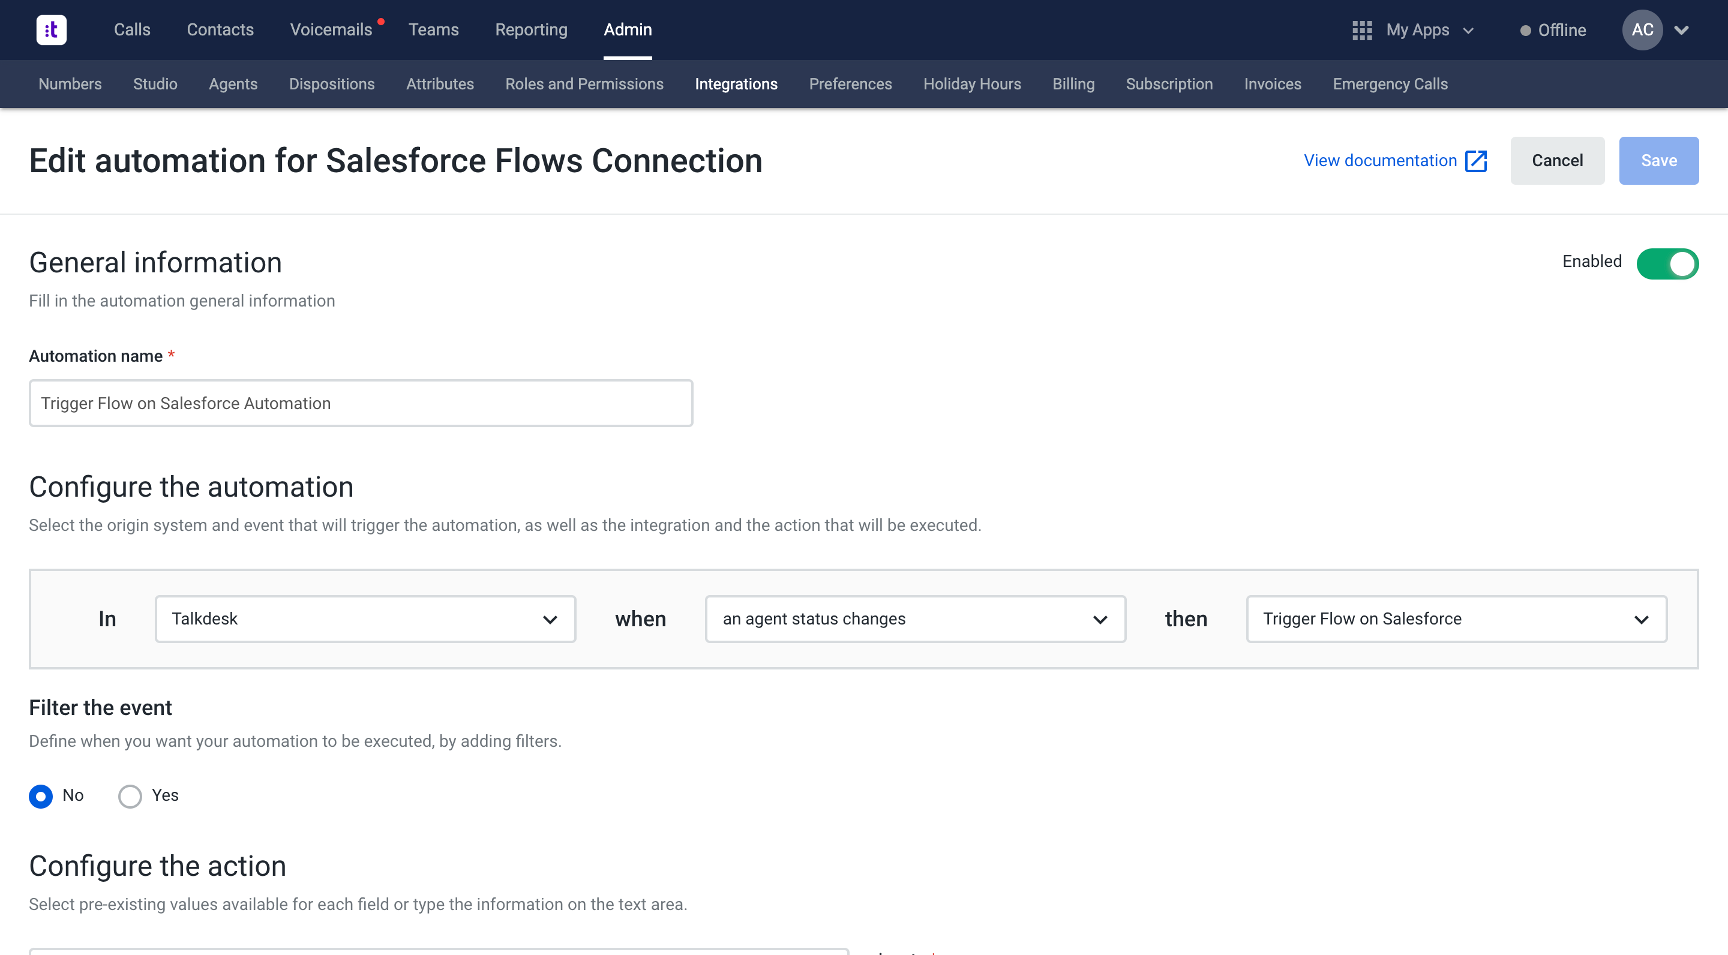Open Attributes admin section

(x=440, y=84)
